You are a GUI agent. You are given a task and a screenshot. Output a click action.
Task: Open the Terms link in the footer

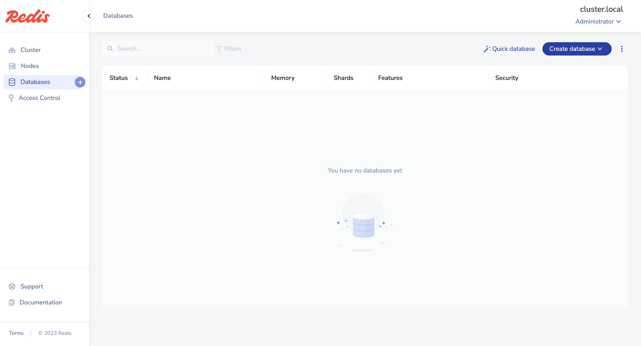click(16, 333)
